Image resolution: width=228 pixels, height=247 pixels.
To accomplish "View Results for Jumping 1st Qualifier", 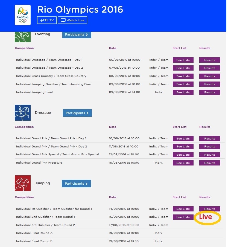I will pos(209,209).
